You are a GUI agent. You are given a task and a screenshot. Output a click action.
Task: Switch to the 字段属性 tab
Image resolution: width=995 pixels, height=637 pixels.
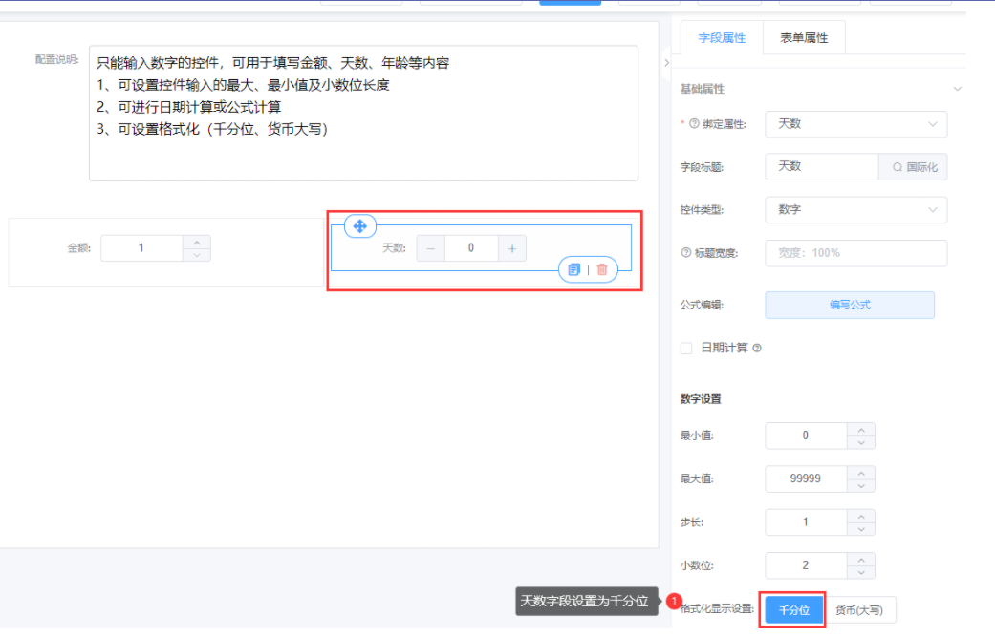(x=722, y=38)
